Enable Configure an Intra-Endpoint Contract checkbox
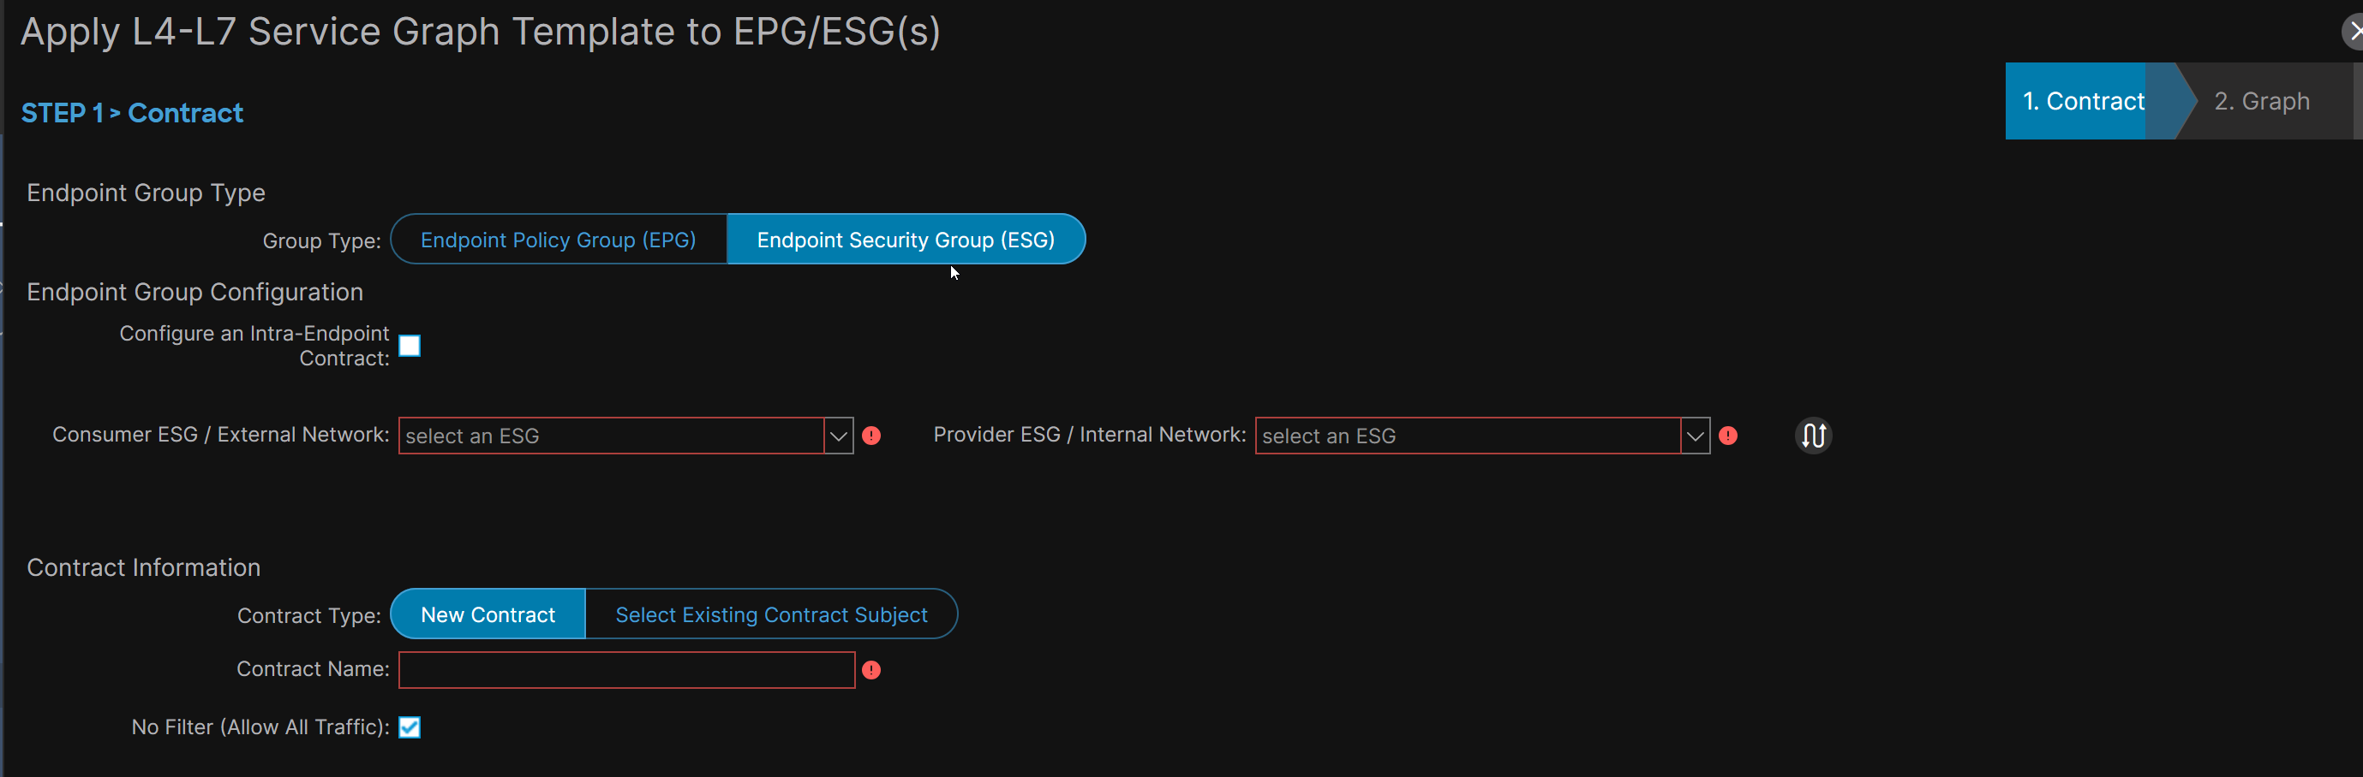 click(x=410, y=346)
